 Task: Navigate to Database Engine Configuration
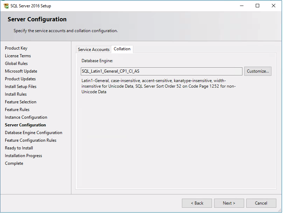tap(33, 133)
